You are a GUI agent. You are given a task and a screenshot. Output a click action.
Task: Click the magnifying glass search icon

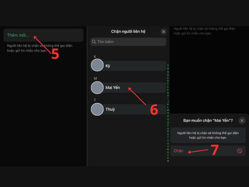tap(94, 42)
